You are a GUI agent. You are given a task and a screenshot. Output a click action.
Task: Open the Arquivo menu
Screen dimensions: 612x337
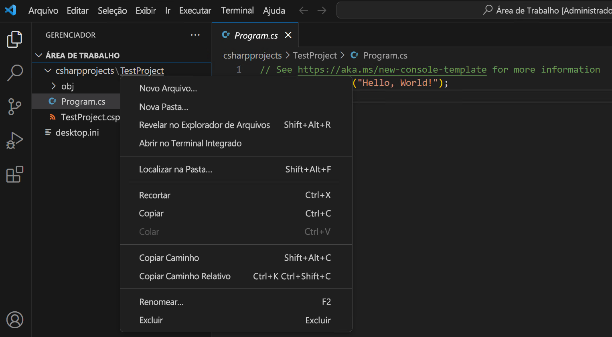point(43,10)
